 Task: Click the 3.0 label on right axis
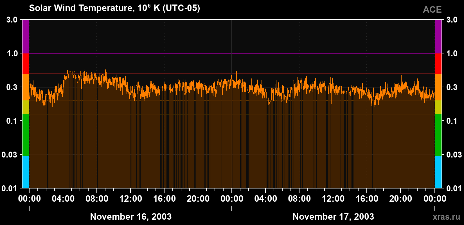coord(452,20)
